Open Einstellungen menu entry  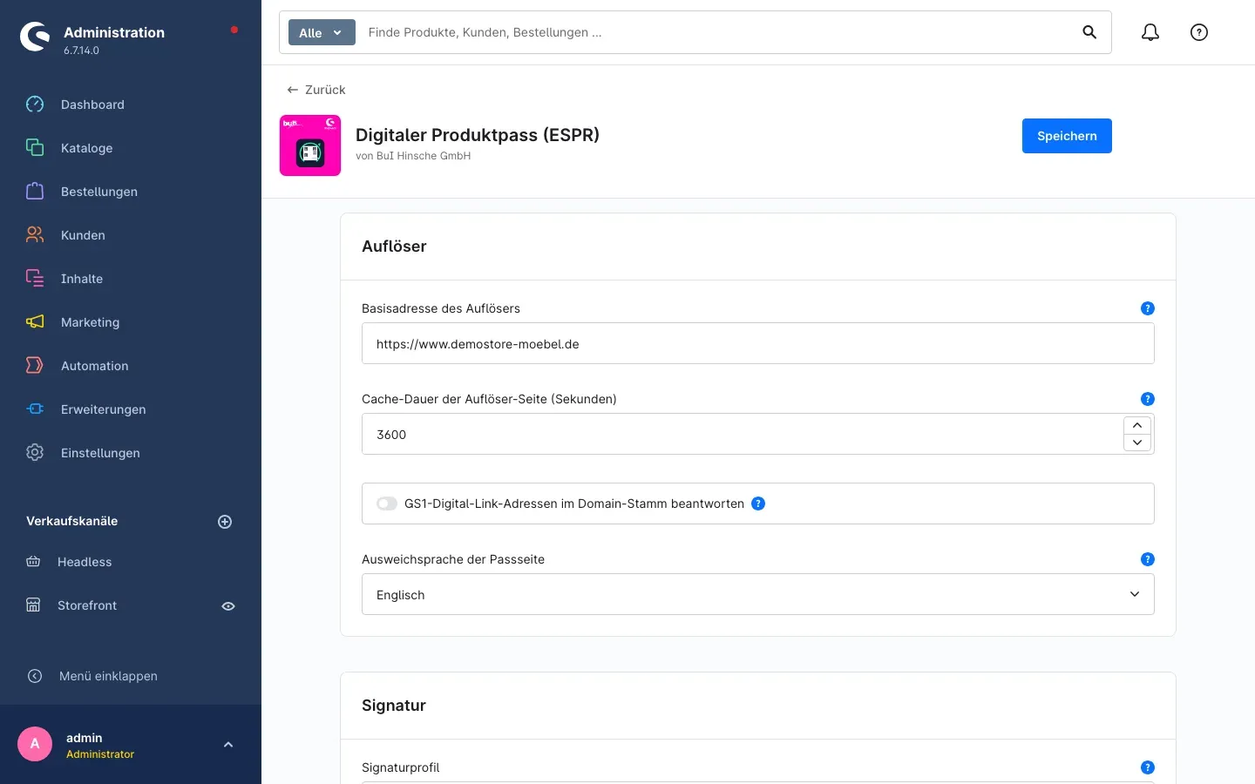100,453
